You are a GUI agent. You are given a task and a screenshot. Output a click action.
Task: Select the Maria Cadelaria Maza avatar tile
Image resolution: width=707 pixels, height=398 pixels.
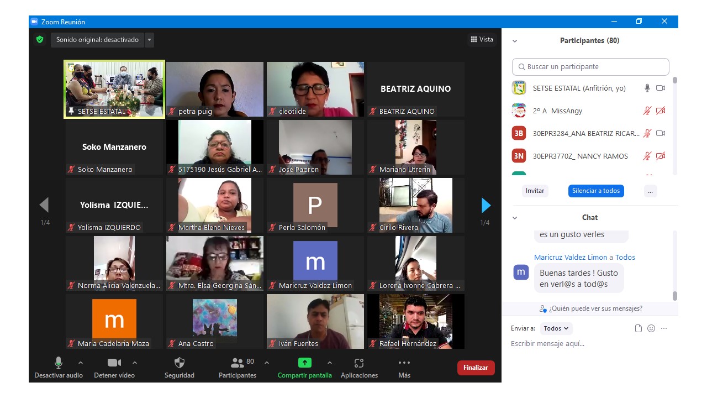tap(114, 321)
